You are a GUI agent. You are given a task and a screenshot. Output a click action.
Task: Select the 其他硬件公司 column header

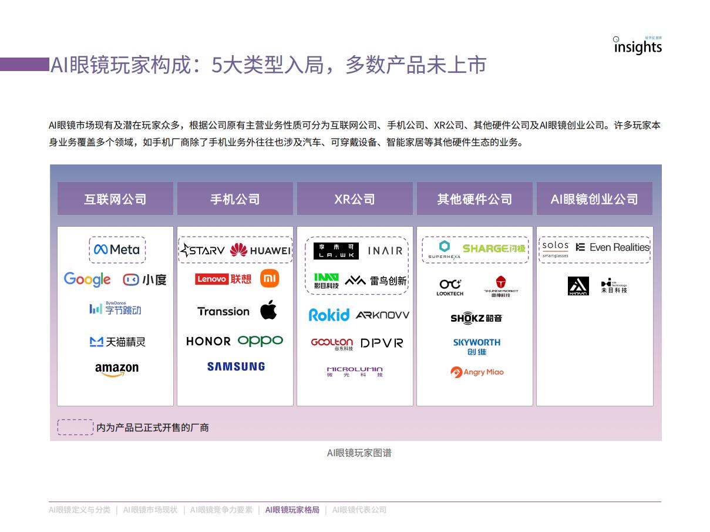click(x=475, y=198)
